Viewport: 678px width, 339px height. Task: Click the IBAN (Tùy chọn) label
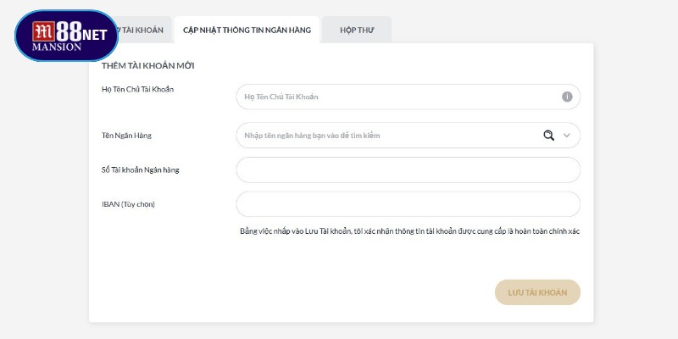point(128,204)
